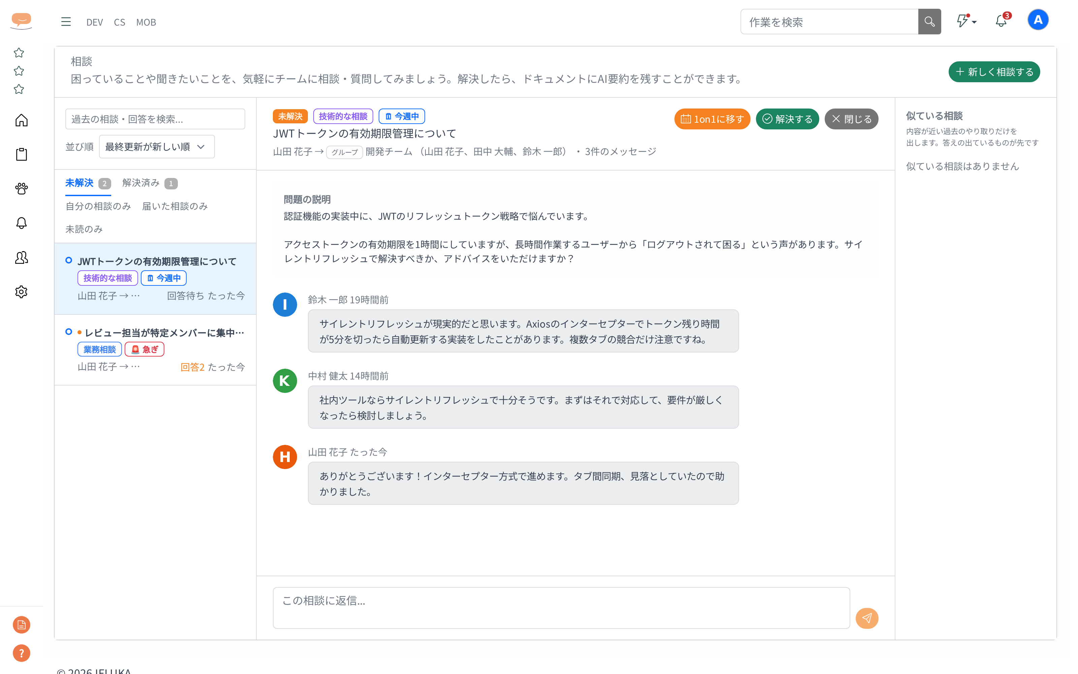Open the clipboard icon in the sidebar

21,155
